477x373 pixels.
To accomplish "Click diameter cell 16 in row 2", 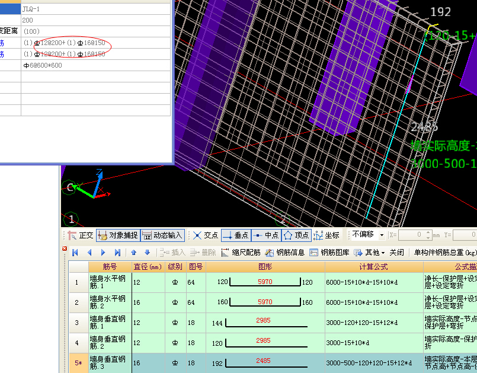I will click(148, 302).
